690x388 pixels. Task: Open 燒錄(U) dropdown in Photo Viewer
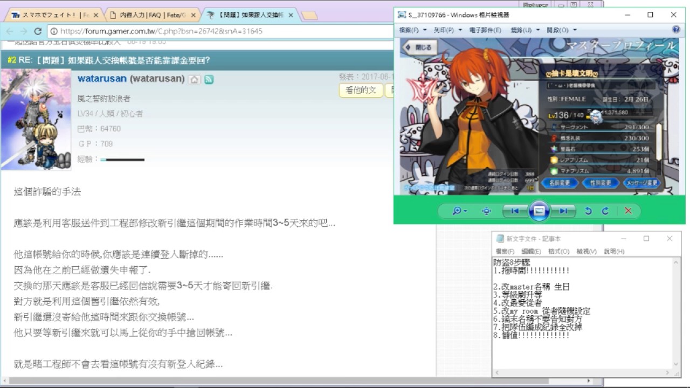pos(524,30)
